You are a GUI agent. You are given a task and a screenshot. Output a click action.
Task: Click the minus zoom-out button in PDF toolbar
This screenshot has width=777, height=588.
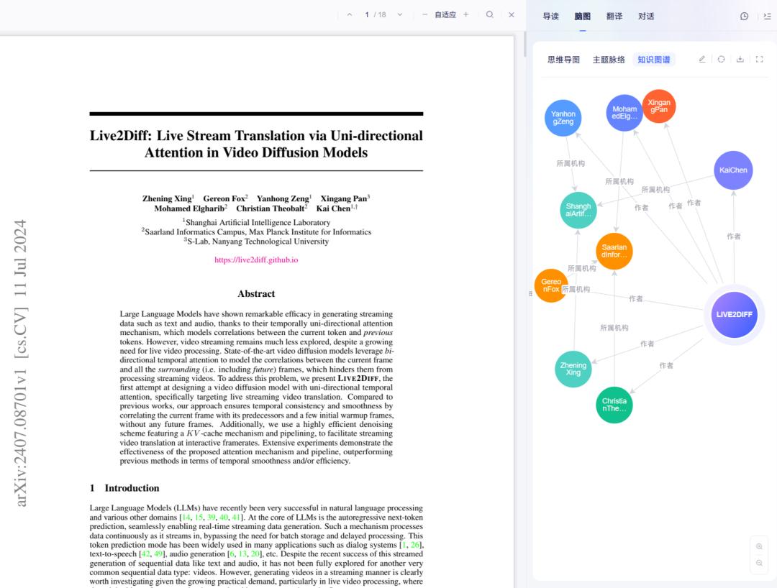click(x=424, y=15)
